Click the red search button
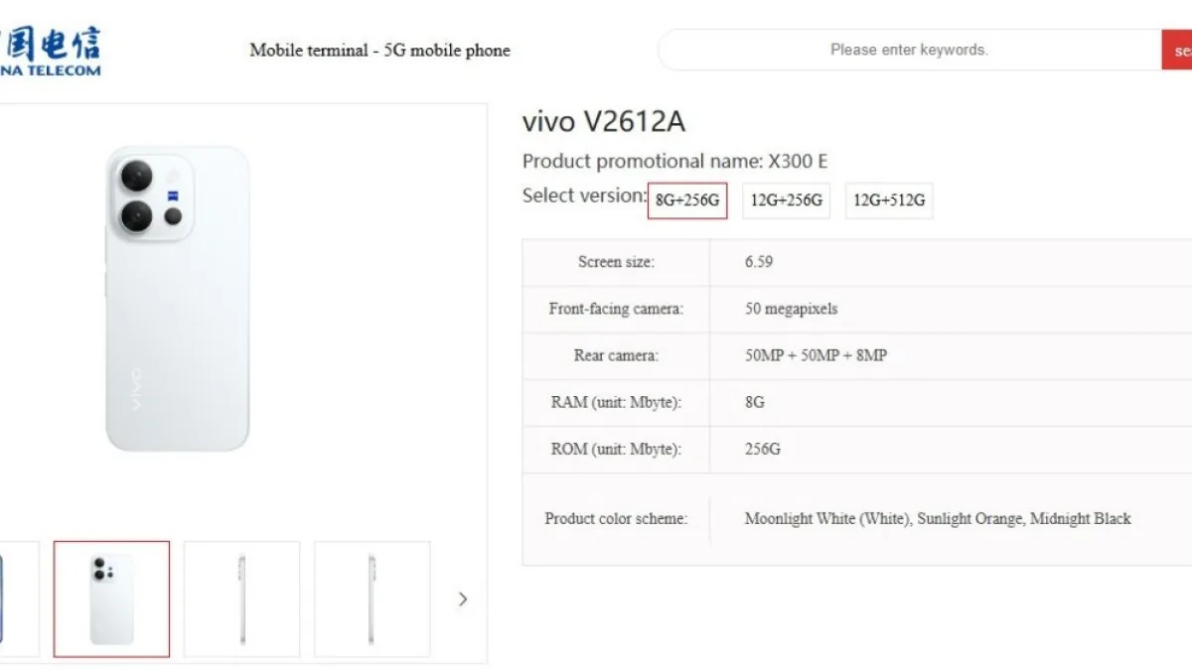Image resolution: width=1192 pixels, height=670 pixels. point(1177,50)
